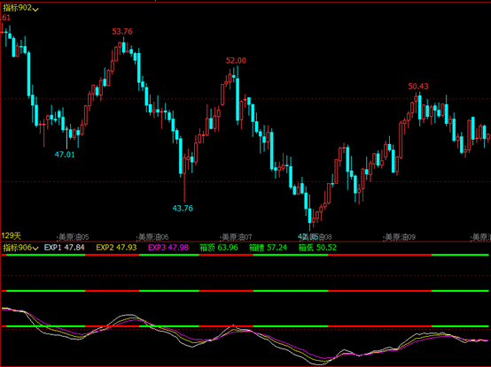Click the 47.01 low price label
Viewport: 491px width, 367px height.
point(65,155)
